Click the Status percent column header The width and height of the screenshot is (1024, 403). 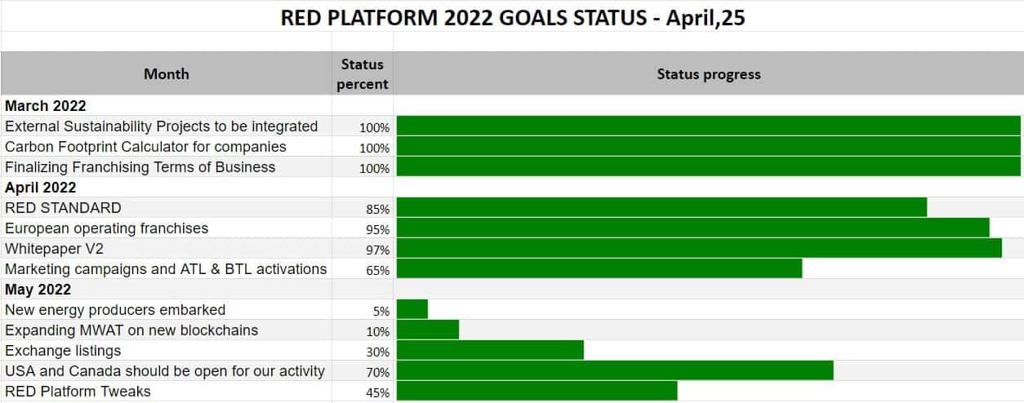(363, 73)
